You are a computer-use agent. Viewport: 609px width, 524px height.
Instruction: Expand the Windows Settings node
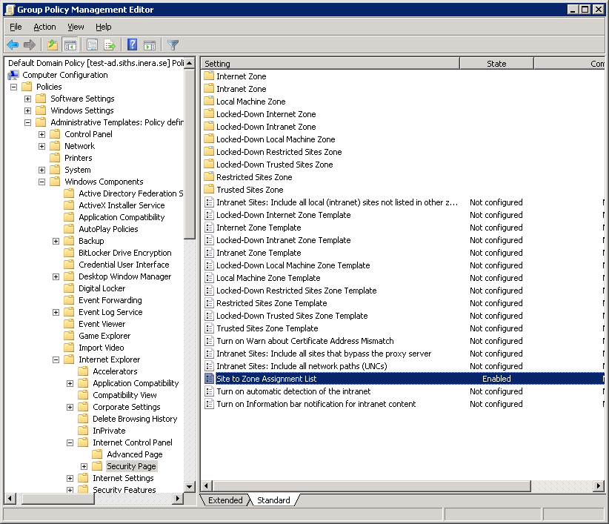click(27, 110)
